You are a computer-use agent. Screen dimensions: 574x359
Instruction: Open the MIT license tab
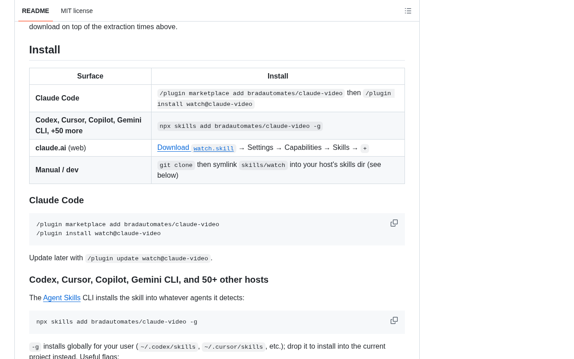coord(77,11)
